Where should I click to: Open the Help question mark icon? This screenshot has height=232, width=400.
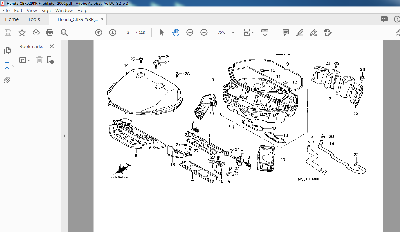click(397, 19)
